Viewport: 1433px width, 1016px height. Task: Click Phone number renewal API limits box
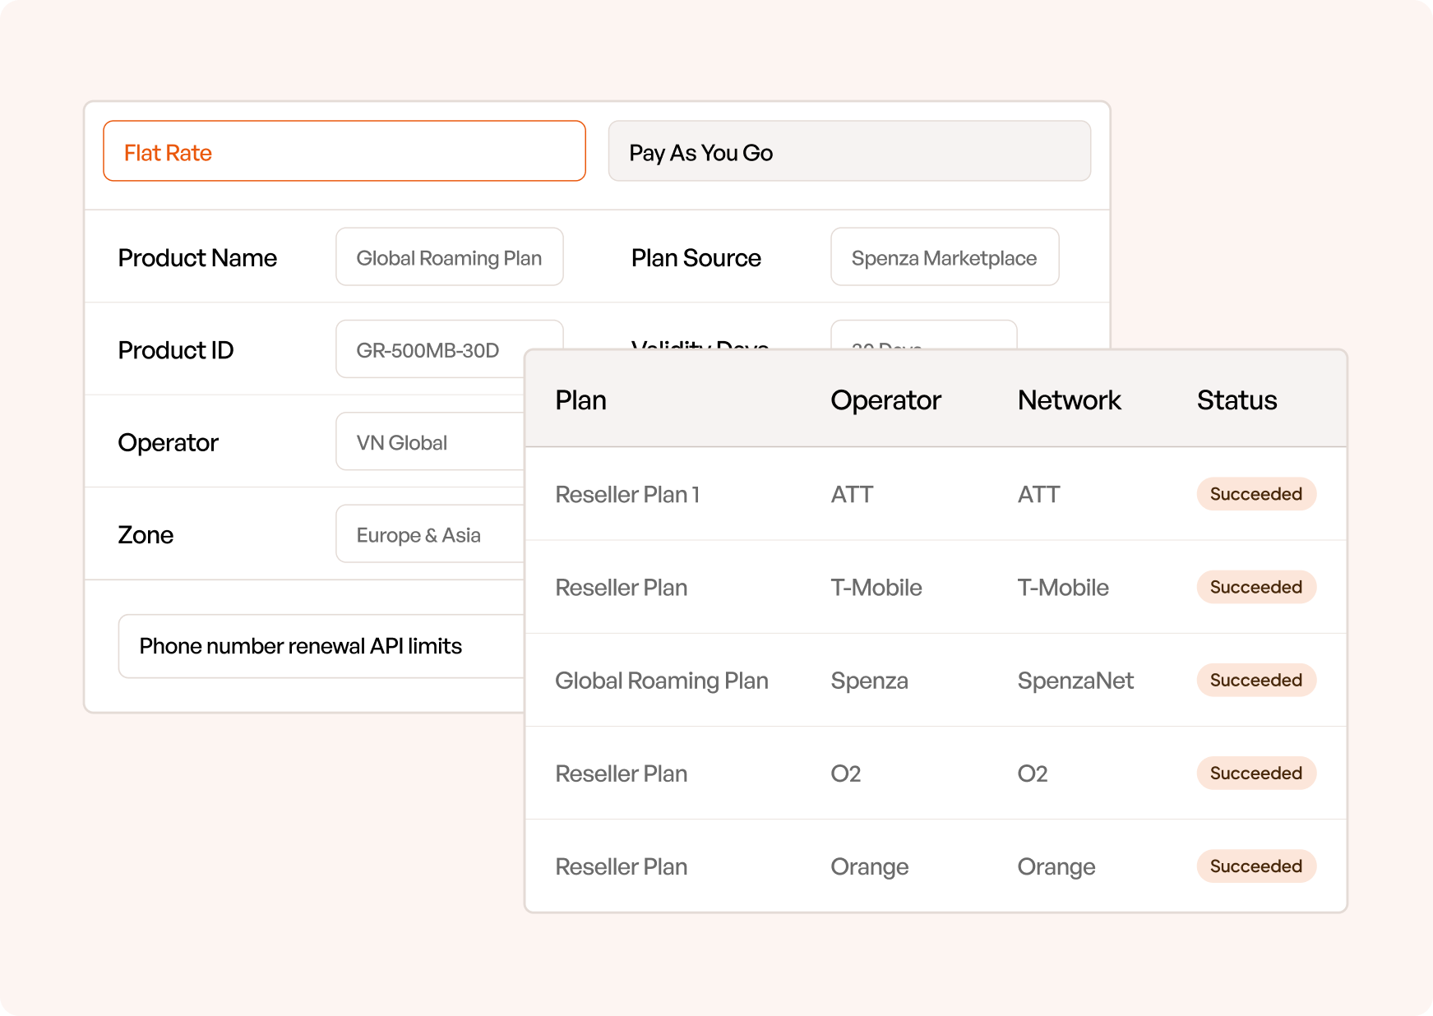pyautogui.click(x=321, y=646)
